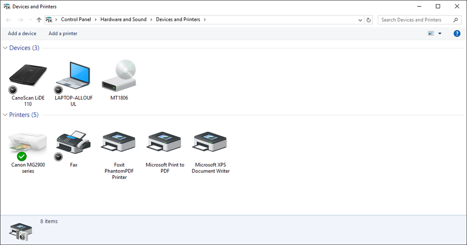The image size is (467, 245).
Task: Click the '8 items' status text
Action: click(49, 221)
